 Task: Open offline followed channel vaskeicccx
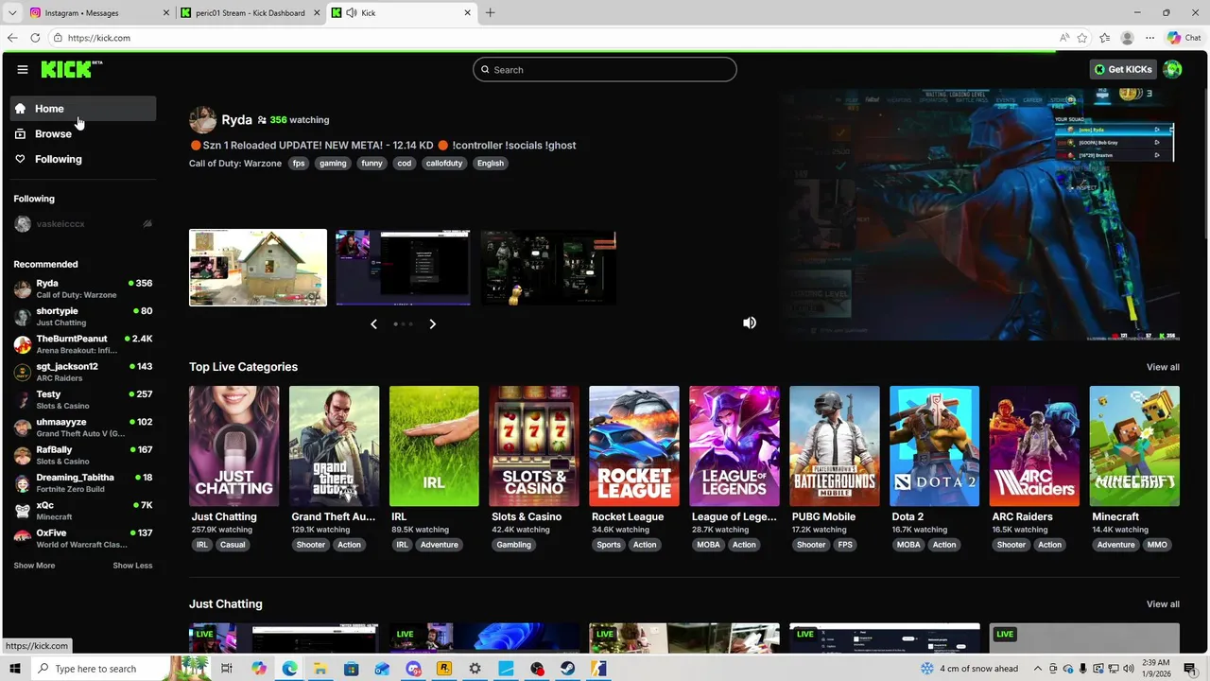click(83, 224)
